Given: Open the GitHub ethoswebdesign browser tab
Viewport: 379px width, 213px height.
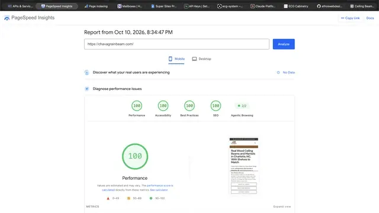Looking at the screenshot, I should tap(329, 7).
